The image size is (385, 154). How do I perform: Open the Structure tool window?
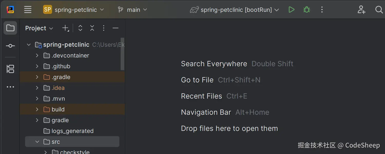10,69
